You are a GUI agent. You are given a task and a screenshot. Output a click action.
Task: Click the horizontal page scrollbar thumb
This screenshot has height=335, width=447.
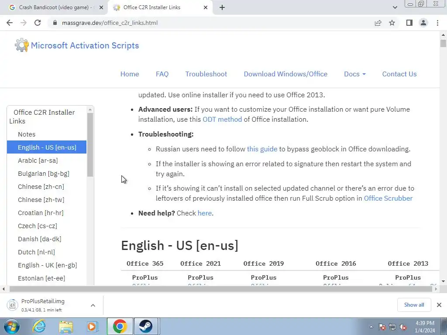tap(221, 289)
